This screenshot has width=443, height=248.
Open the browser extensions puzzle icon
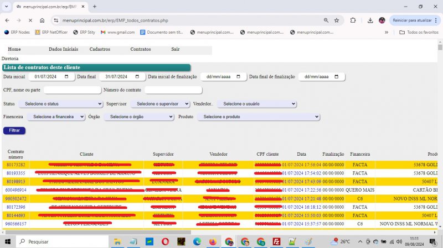(353, 20)
